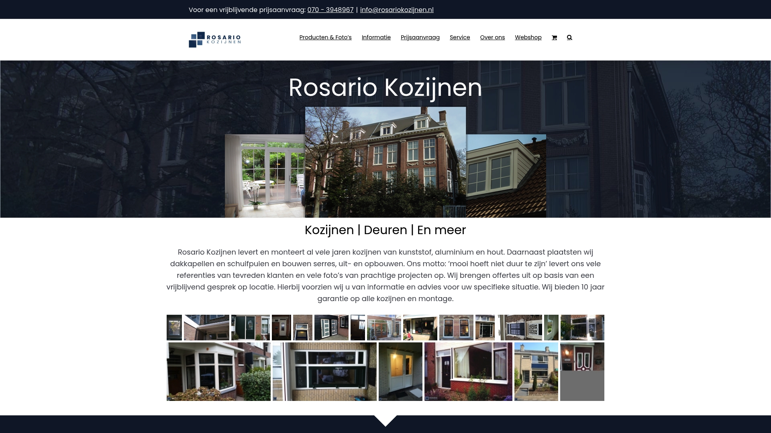Visit the Over ons page
This screenshot has width=771, height=433.
pos(492,37)
